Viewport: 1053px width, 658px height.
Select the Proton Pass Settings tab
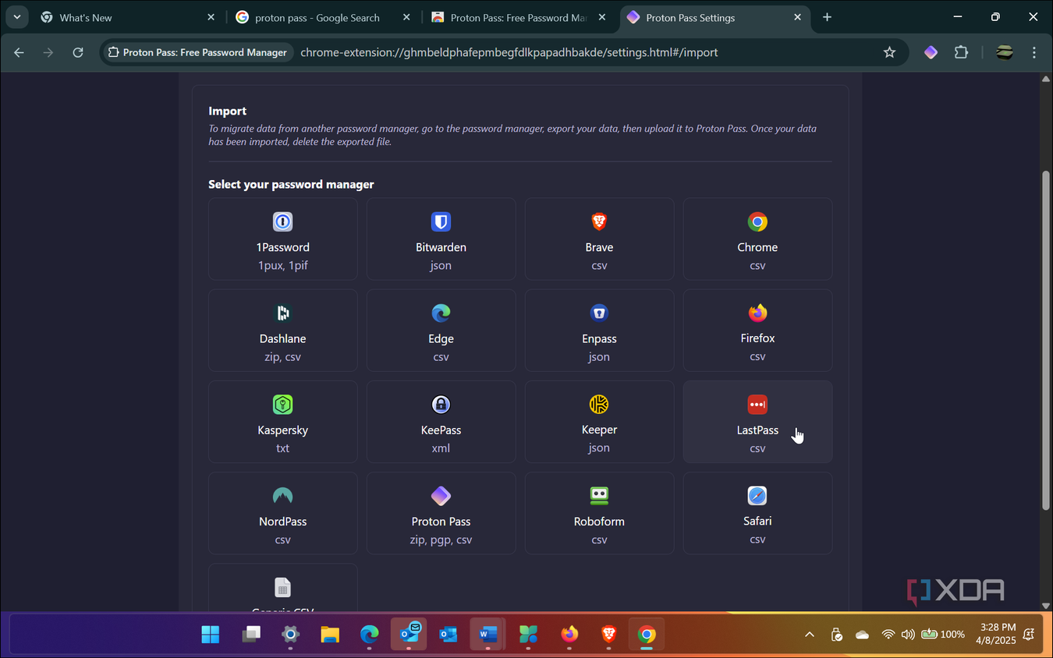tap(715, 17)
